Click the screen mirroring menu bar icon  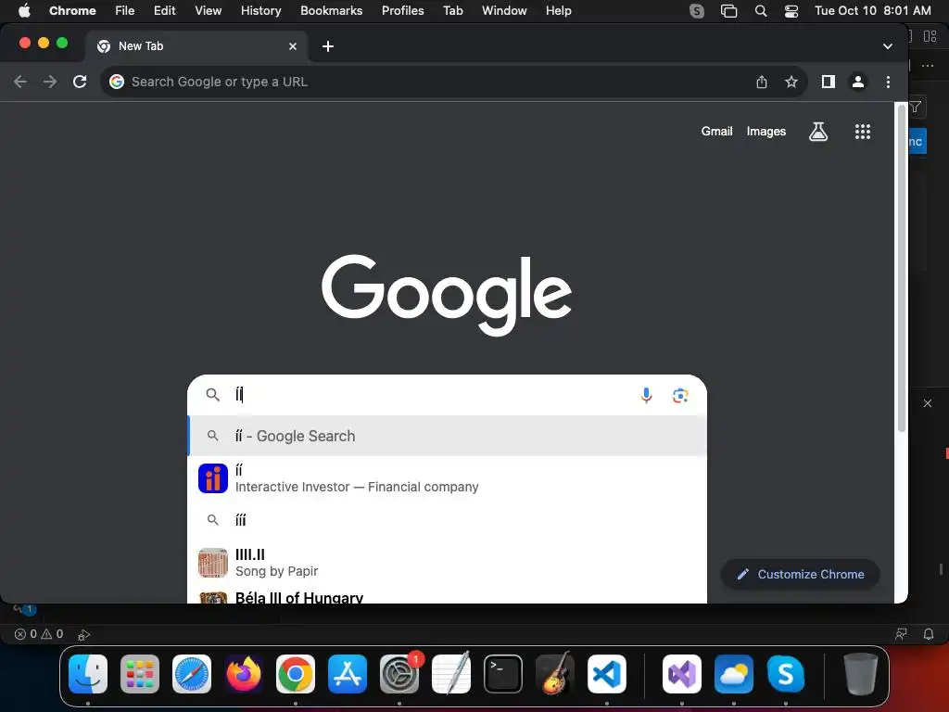728,11
